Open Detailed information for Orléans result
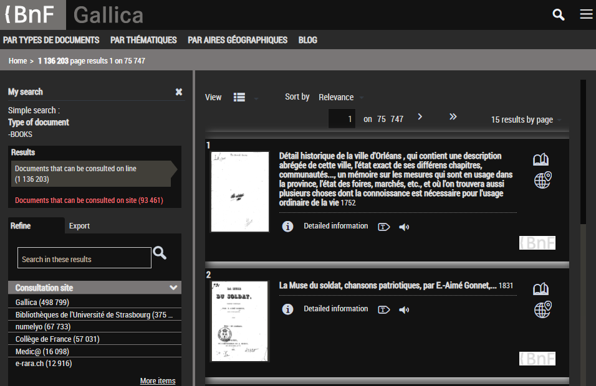596x386 pixels. [x=335, y=226]
